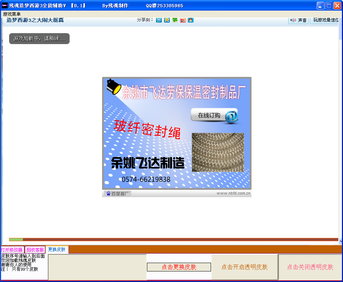This screenshot has height=282, width=343.
Task: Click scrollbar down arrow
Action: [x=340, y=241]
